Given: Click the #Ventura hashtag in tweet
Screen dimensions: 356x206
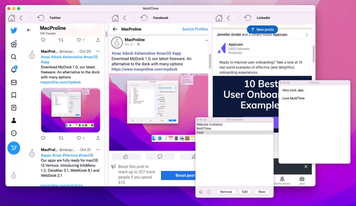Looking at the screenshot, I should tap(70, 155).
